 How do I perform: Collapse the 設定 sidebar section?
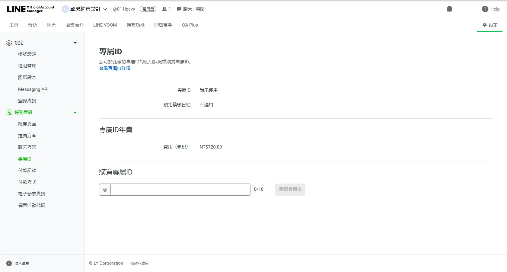tap(75, 43)
